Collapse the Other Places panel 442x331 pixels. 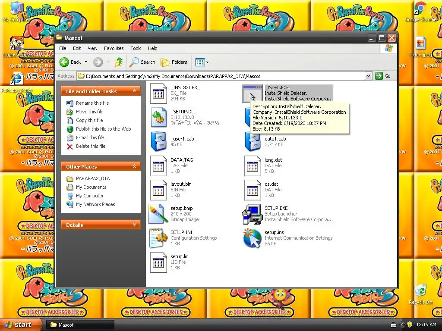[x=135, y=166]
